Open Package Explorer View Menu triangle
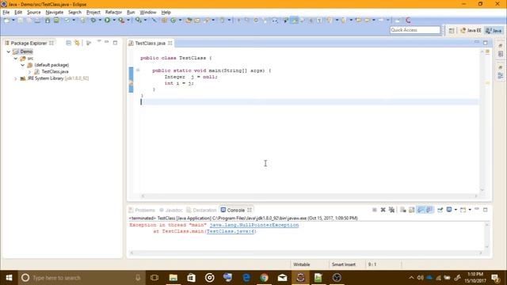This screenshot has width=507, height=285. [99, 42]
